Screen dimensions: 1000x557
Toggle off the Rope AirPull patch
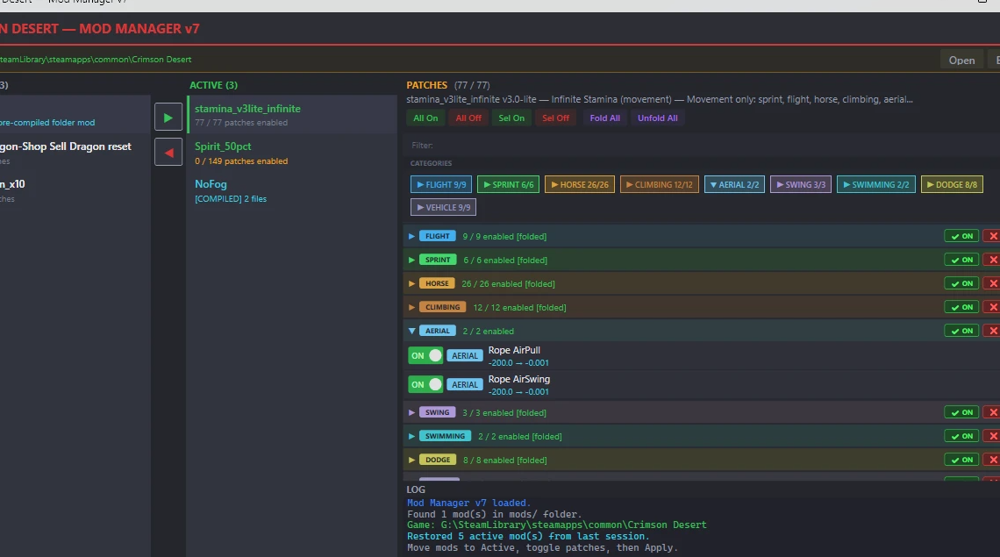point(425,355)
